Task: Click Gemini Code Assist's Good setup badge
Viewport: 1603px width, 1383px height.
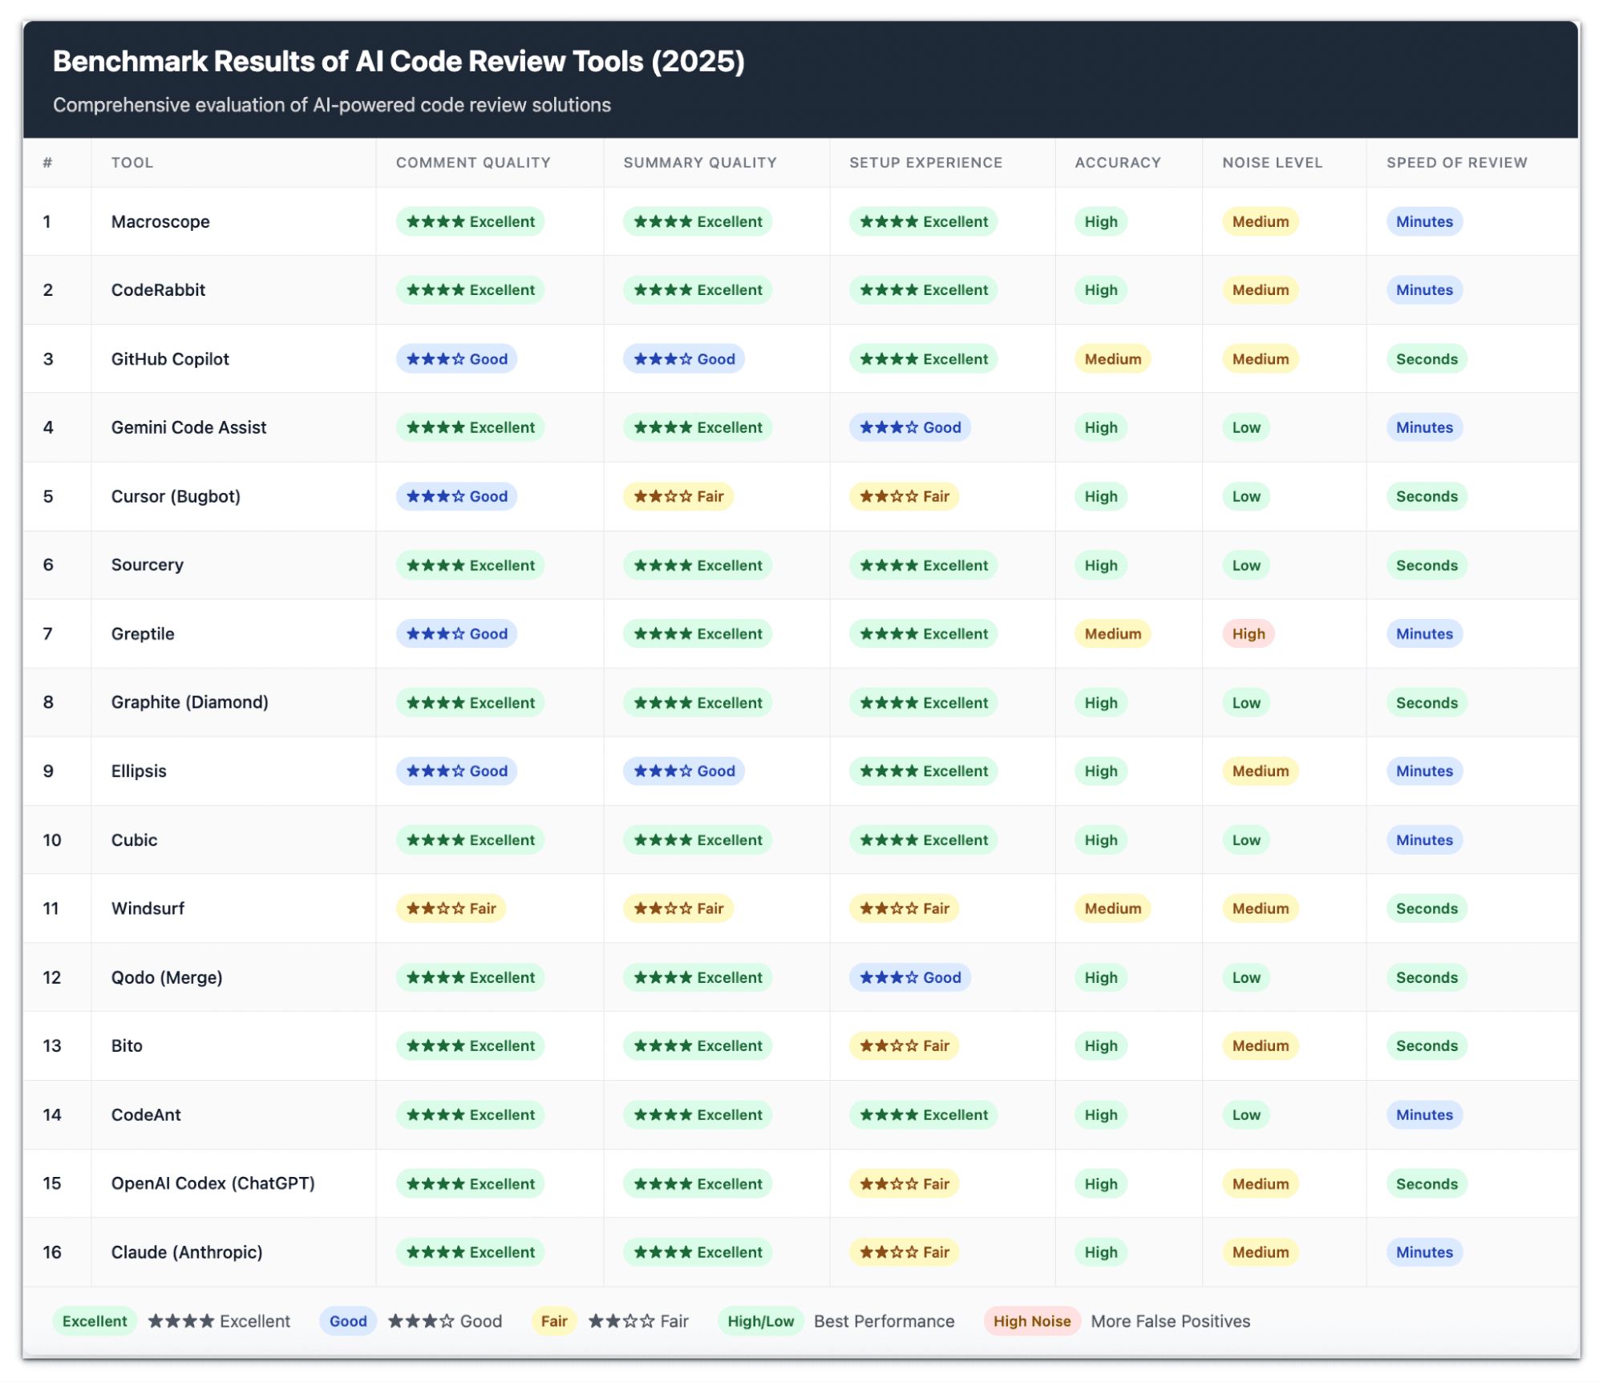Action: pos(909,427)
